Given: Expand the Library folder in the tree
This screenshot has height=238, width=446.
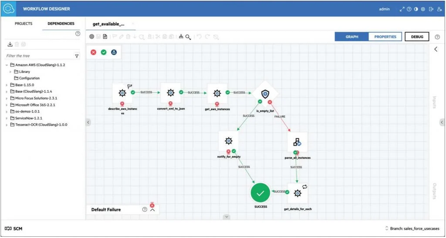Looking at the screenshot, I should pos(10,72).
